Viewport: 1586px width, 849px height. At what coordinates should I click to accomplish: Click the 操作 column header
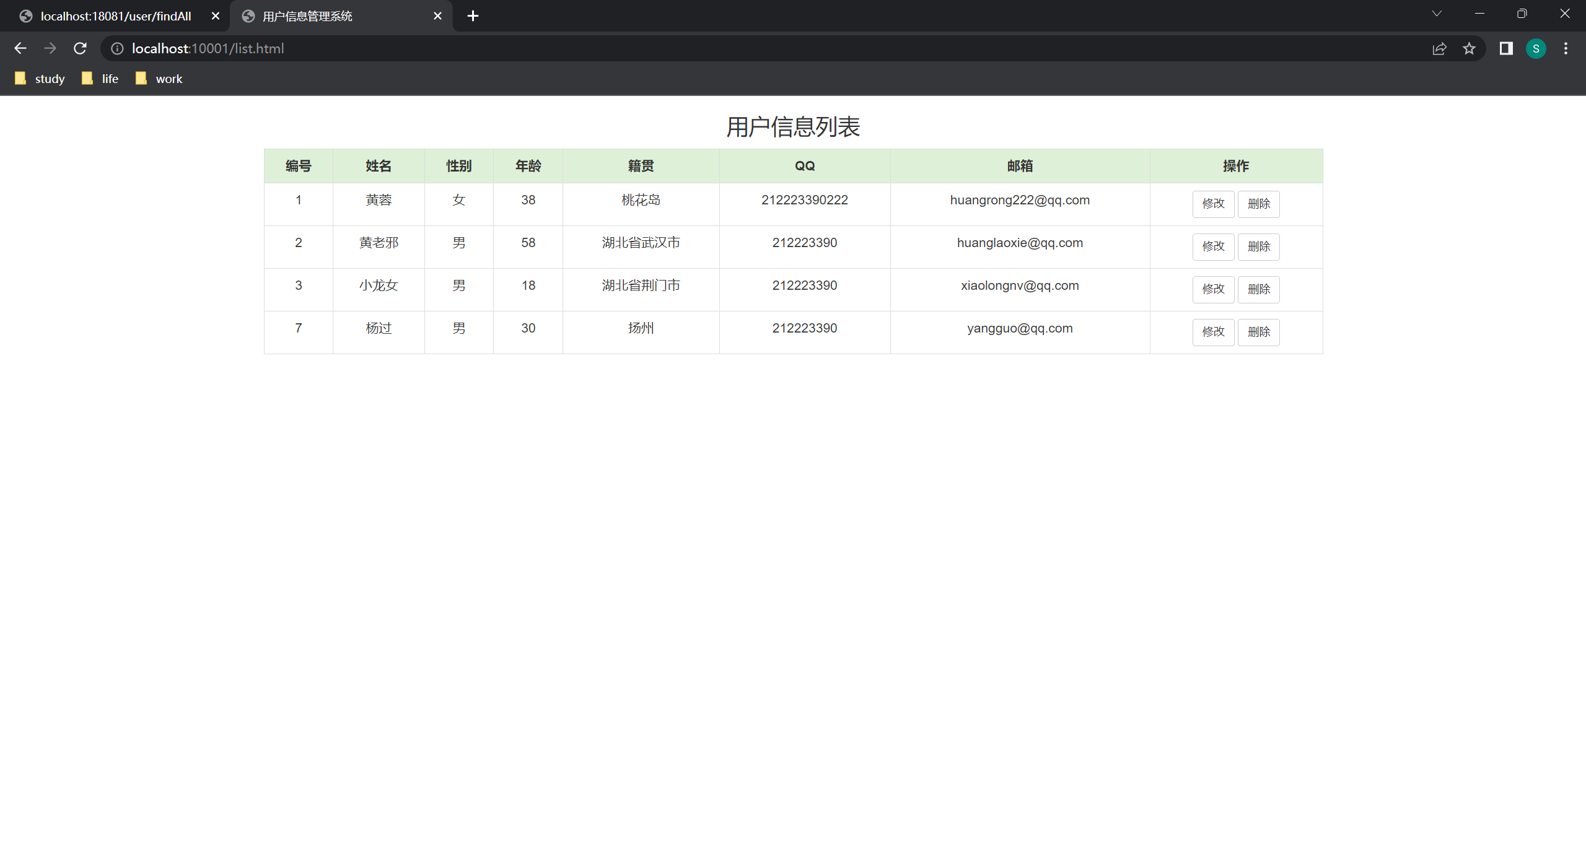pyautogui.click(x=1236, y=166)
